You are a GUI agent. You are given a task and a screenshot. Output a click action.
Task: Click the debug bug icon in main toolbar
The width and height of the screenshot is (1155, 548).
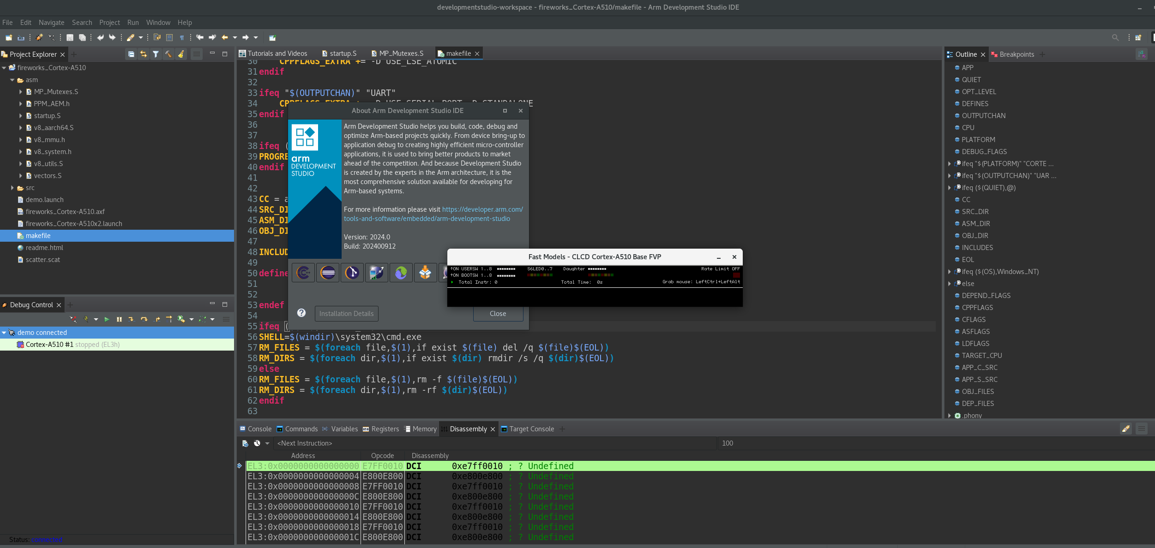coord(40,37)
